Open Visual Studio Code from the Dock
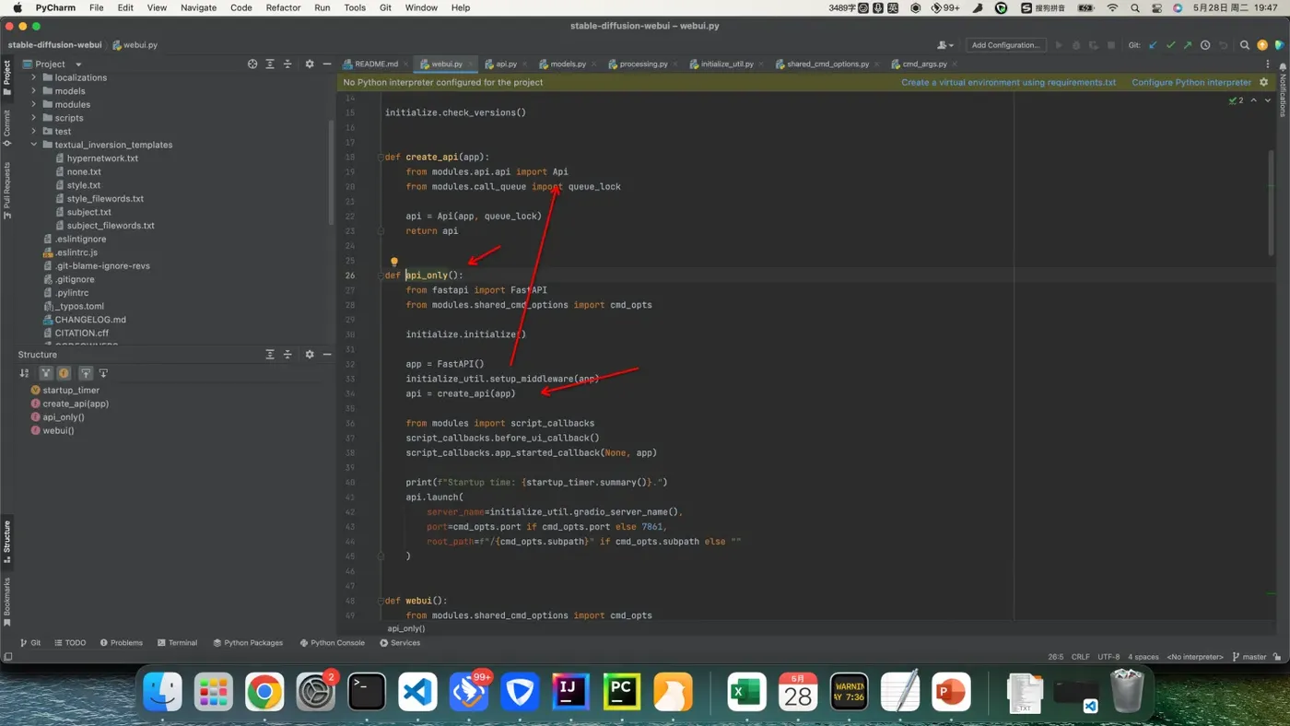Image resolution: width=1290 pixels, height=726 pixels. point(417,691)
